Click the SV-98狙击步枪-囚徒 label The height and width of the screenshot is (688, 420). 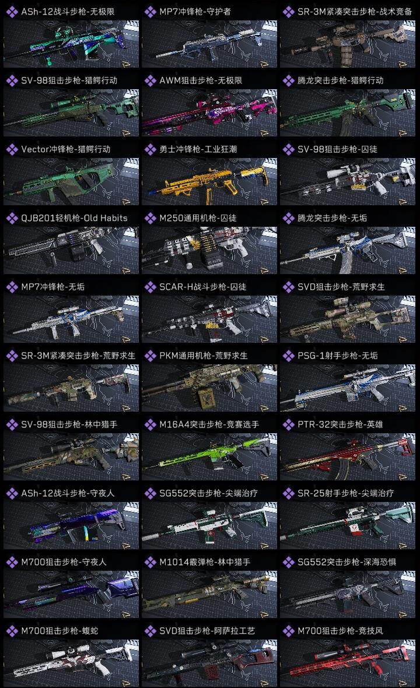point(337,150)
